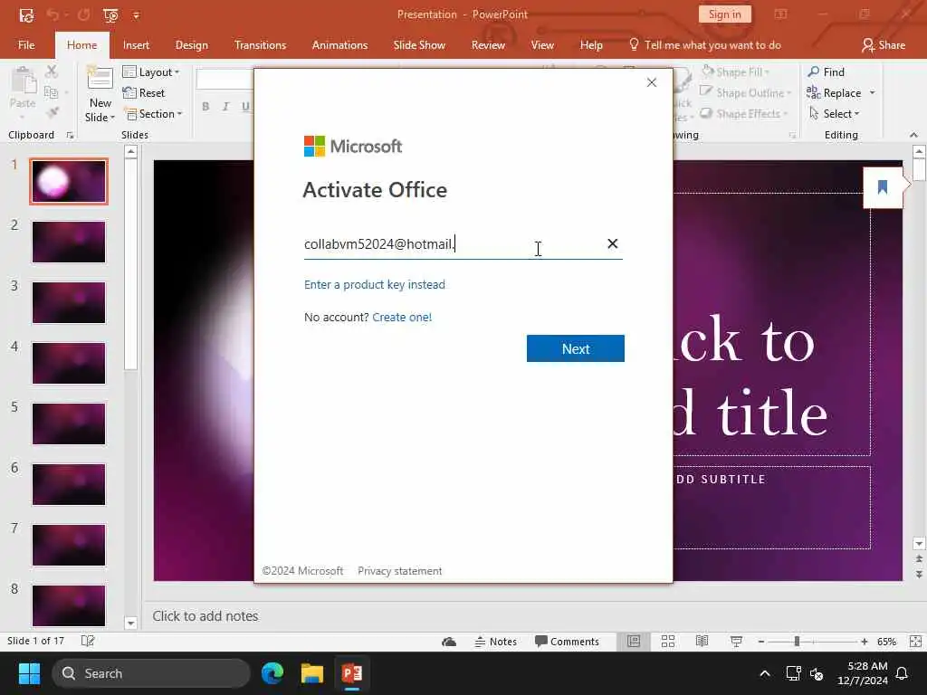
Task: Click the Copy icon in Clipboard group
Action: [x=52, y=92]
